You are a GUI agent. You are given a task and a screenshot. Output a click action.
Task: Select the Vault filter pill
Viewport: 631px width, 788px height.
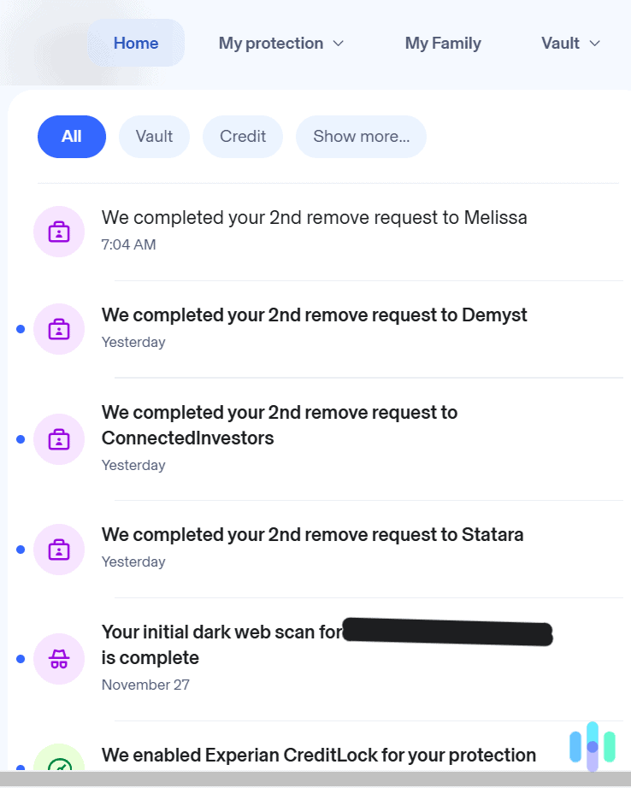[x=154, y=137]
